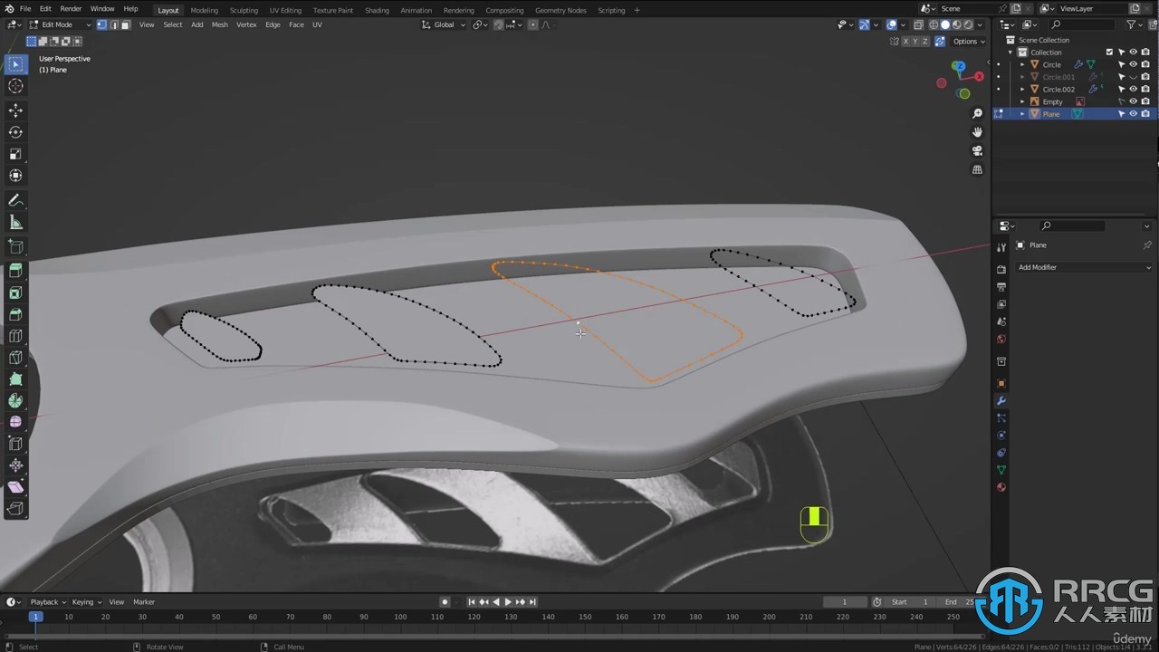The width and height of the screenshot is (1159, 652).
Task: Choose the Extrude Region tool
Action: pyautogui.click(x=15, y=271)
